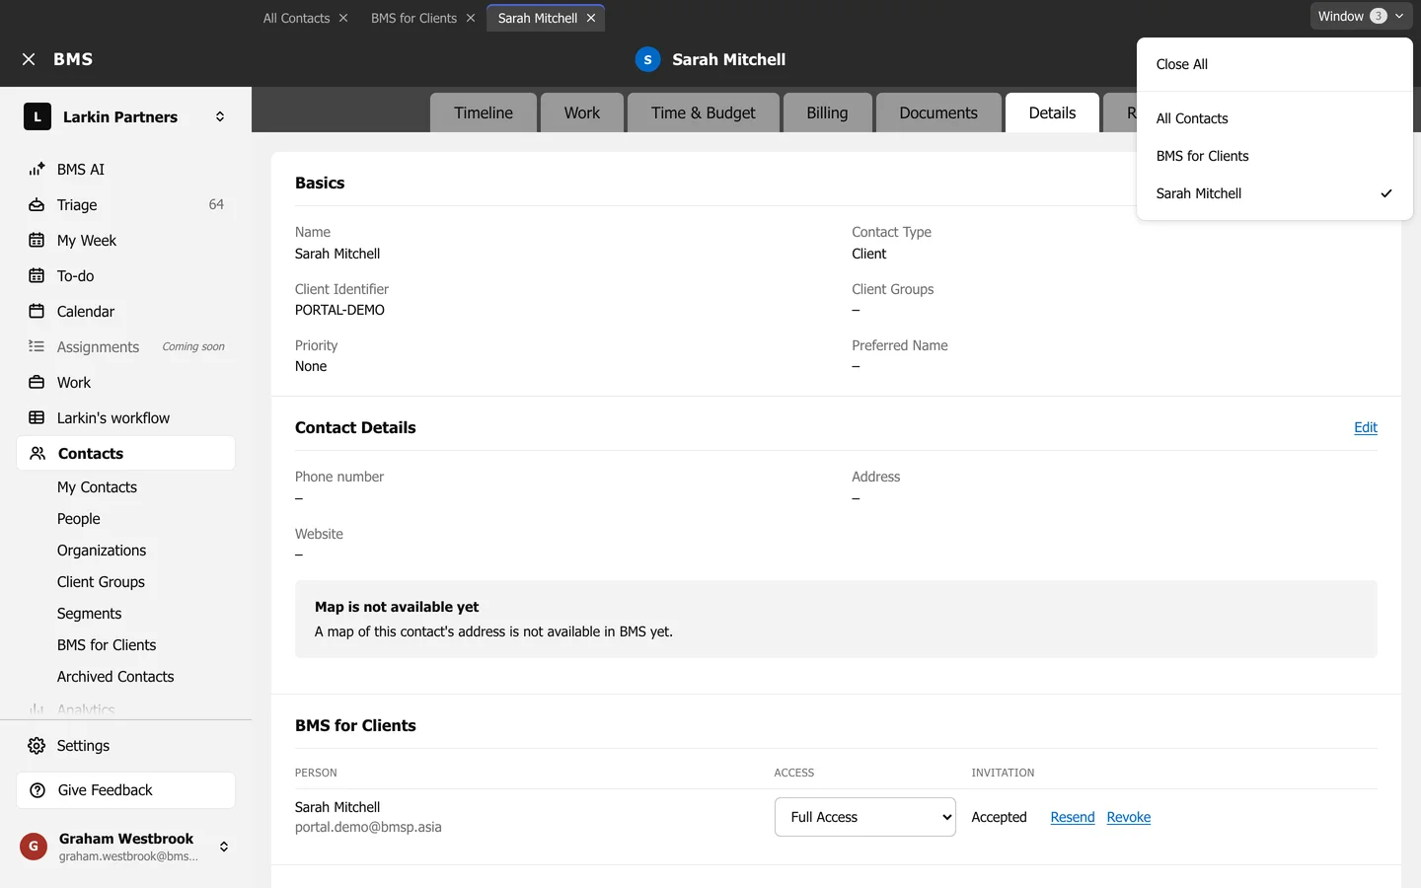Choose Close All from Window menu
The width and height of the screenshot is (1421, 888).
[1275, 64]
